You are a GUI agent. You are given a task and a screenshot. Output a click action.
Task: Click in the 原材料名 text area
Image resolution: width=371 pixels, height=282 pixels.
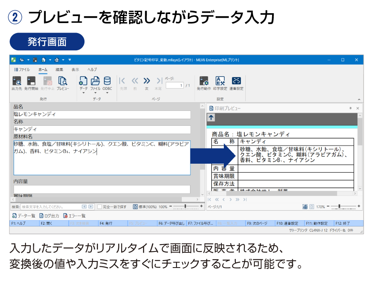(102, 158)
